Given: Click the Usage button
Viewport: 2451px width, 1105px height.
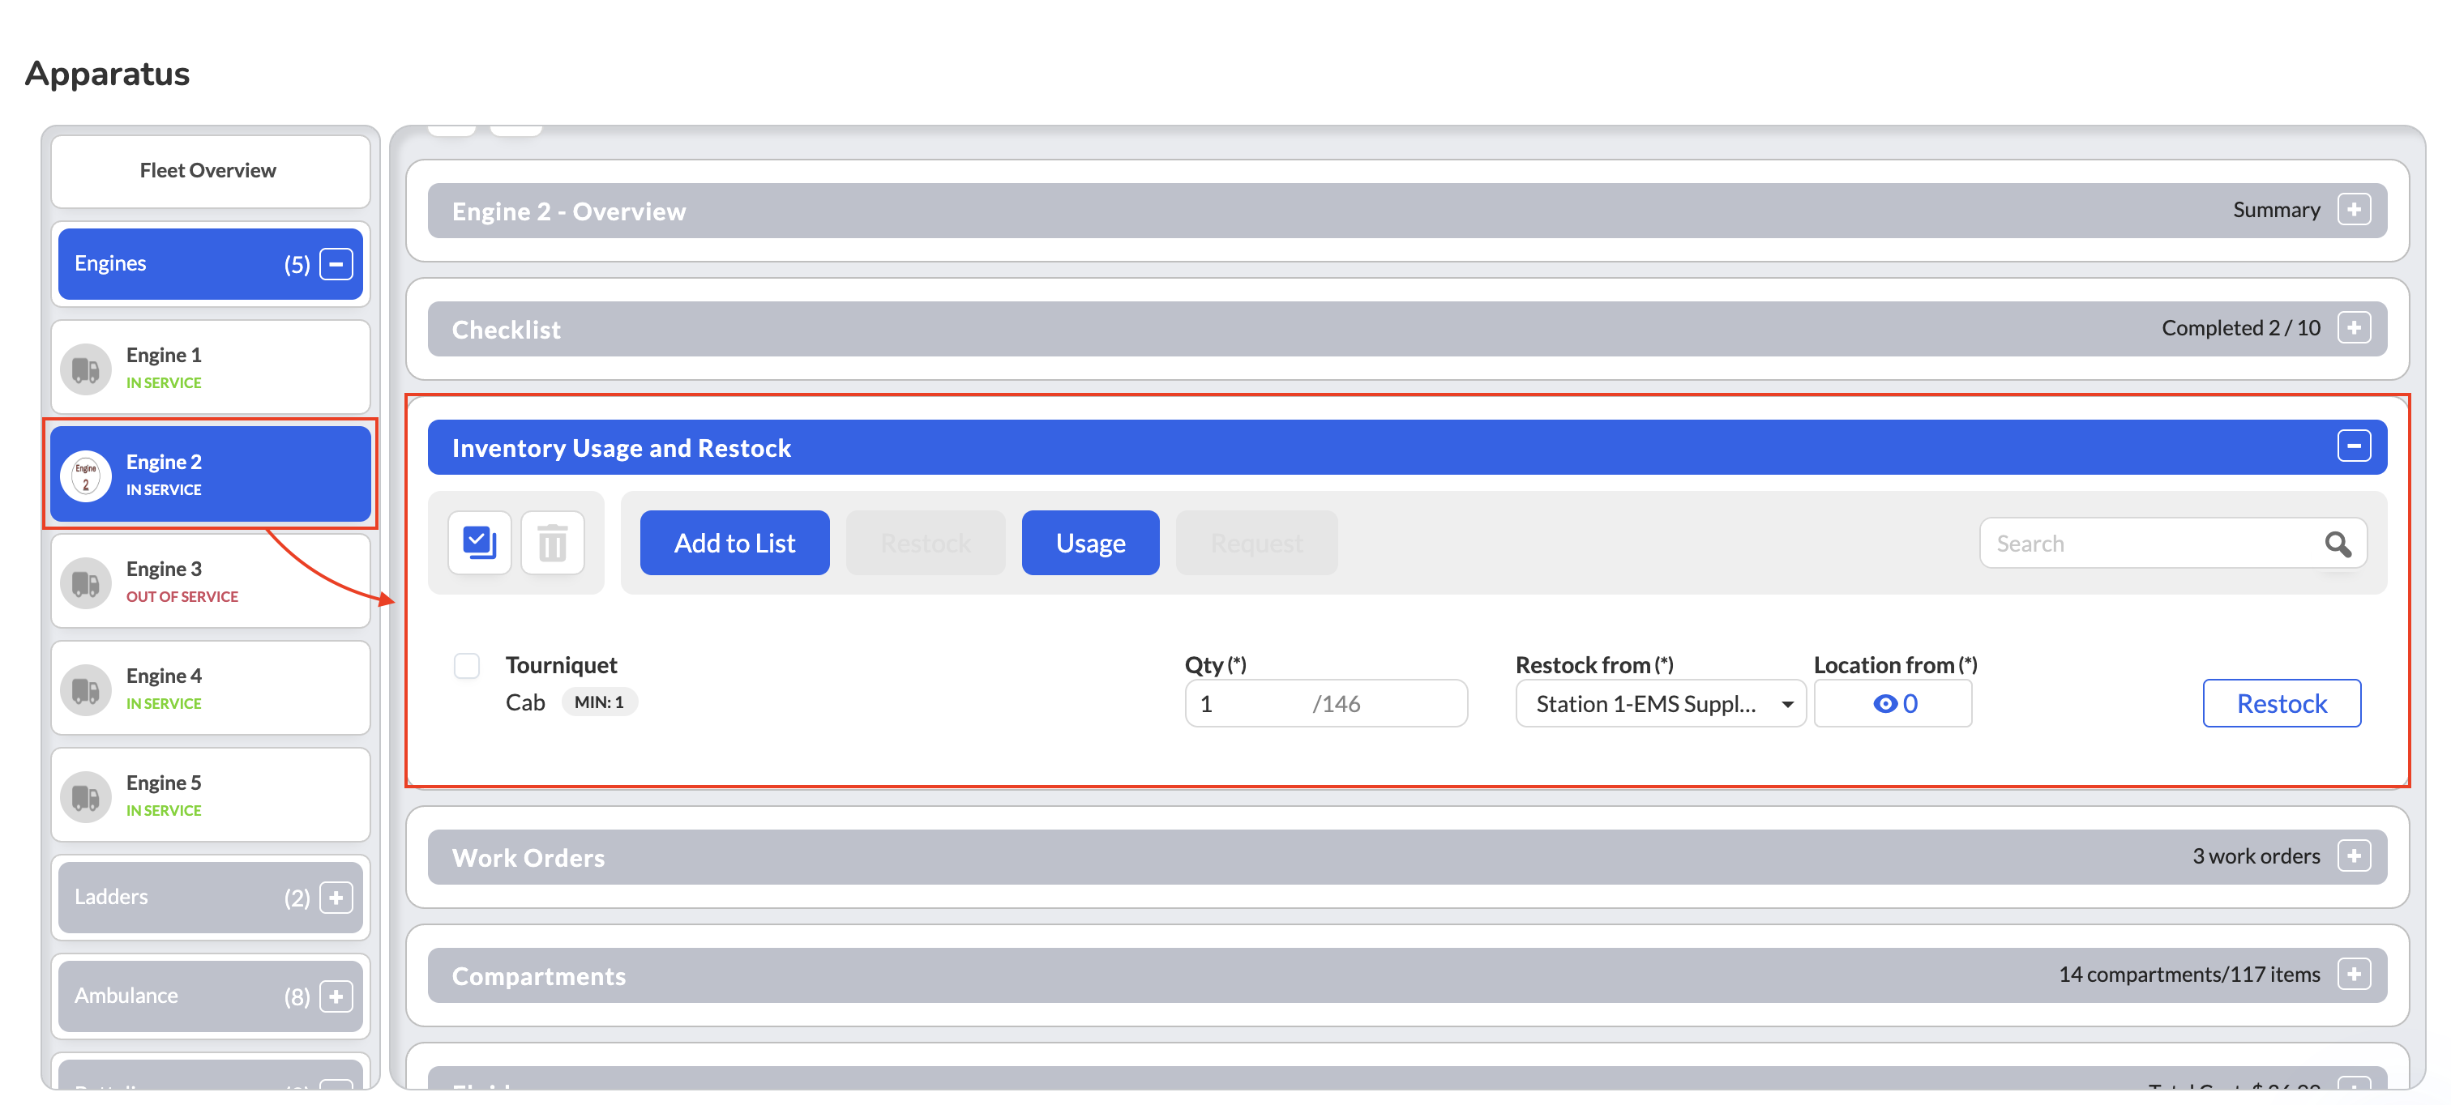Looking at the screenshot, I should (1090, 543).
